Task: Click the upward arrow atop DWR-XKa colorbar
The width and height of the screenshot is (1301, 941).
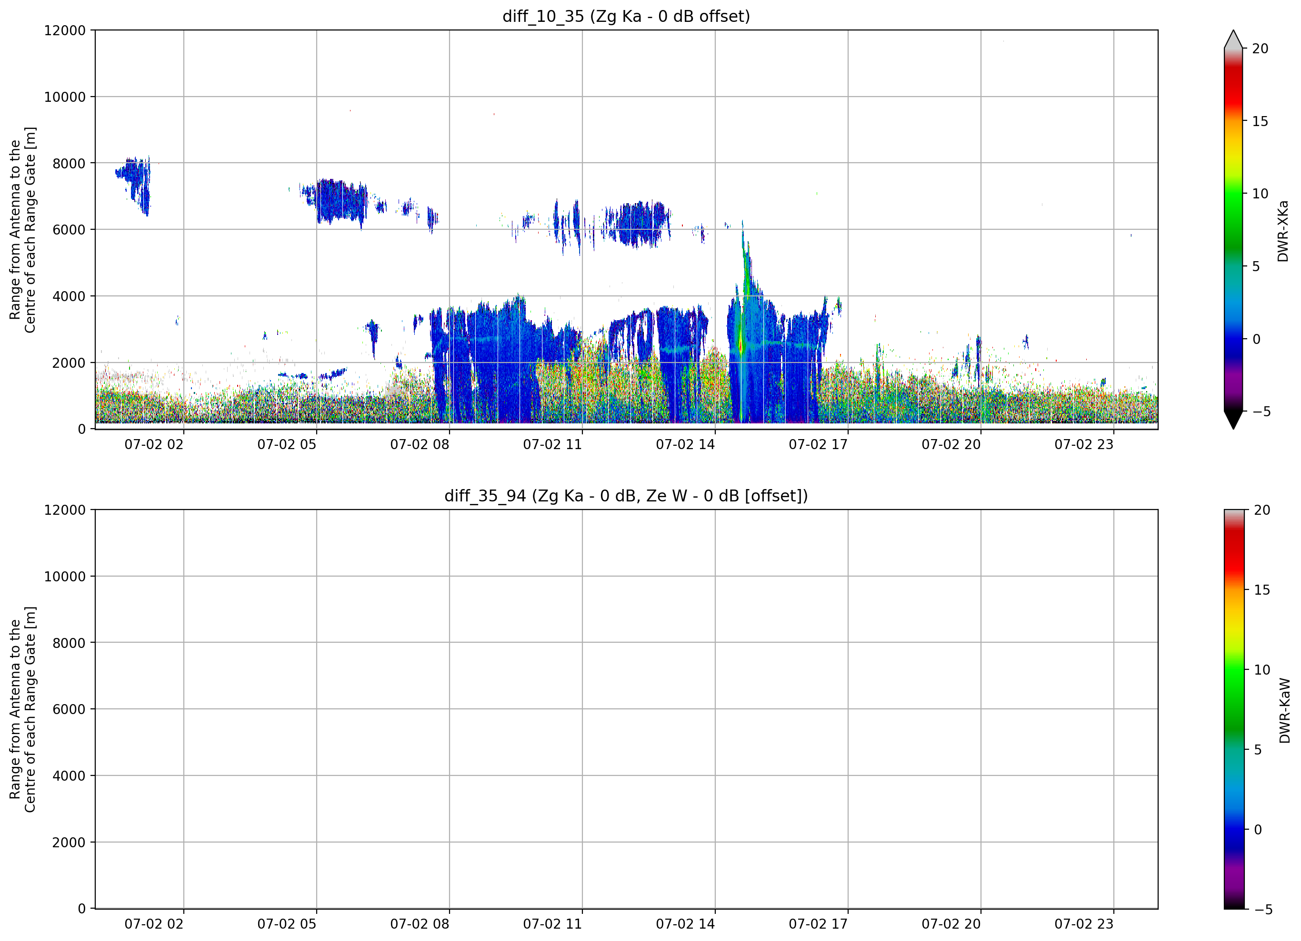Action: 1233,39
